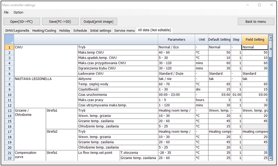Click the 'dni' unit cell in row 9
Image resolution: width=278 pixels, height=166 pixels.
[x=202, y=90]
